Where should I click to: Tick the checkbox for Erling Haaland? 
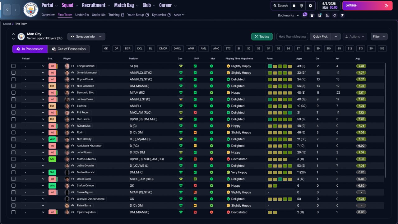(x=13, y=66)
